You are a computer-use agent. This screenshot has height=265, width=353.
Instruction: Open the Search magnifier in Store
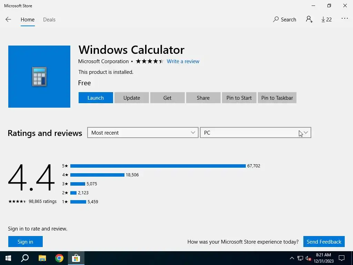[x=284, y=20]
